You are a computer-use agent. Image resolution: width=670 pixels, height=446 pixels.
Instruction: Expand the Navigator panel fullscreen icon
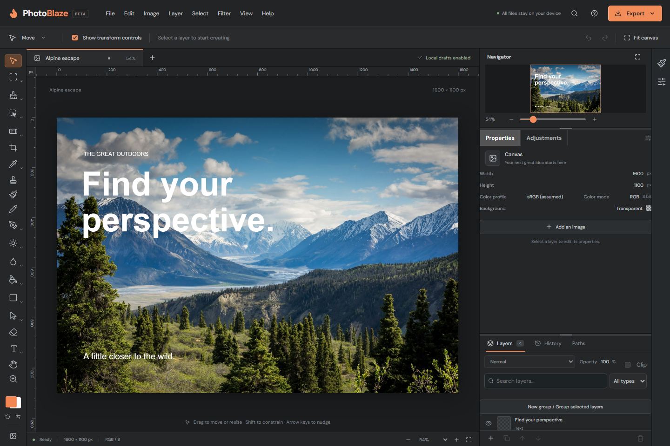click(637, 57)
